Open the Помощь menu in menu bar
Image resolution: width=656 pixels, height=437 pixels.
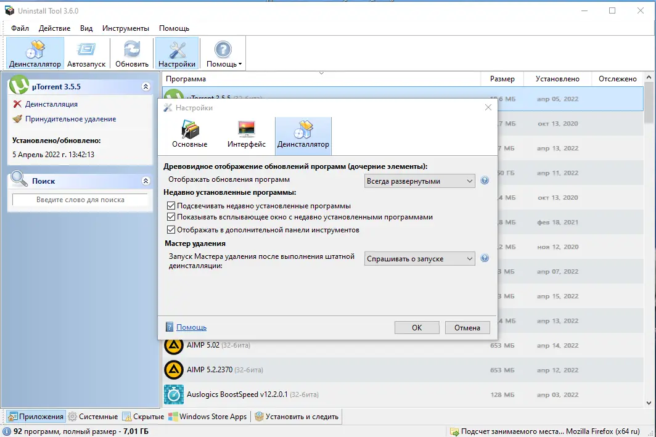174,28
